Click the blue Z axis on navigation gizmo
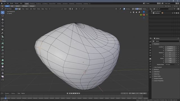The image size is (180, 101). (x=144, y=12)
